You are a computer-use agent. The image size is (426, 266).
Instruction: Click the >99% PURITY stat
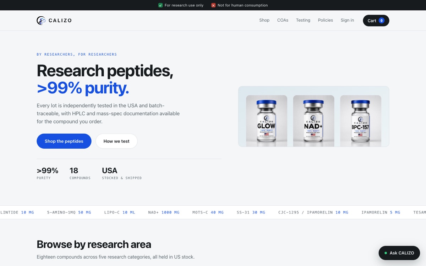(48, 173)
